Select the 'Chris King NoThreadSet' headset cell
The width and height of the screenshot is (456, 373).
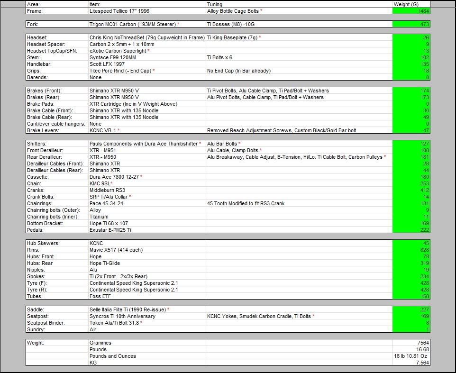[147, 37]
